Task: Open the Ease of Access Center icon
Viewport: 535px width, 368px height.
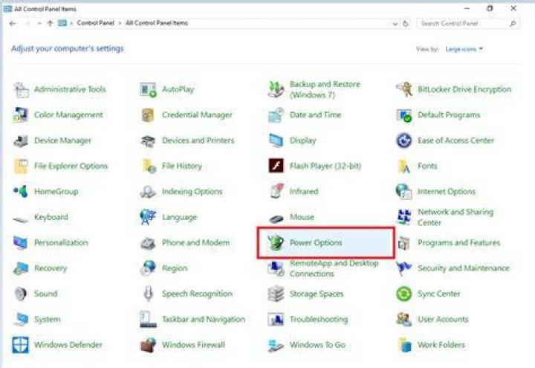Action: 404,141
